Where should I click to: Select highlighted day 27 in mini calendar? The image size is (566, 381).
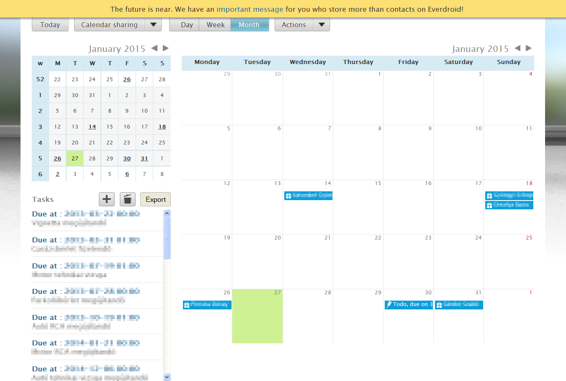coord(75,159)
